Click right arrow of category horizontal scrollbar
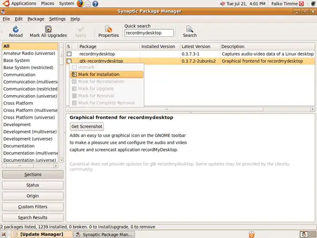Image resolution: width=317 pixels, height=238 pixels. [x=56, y=165]
